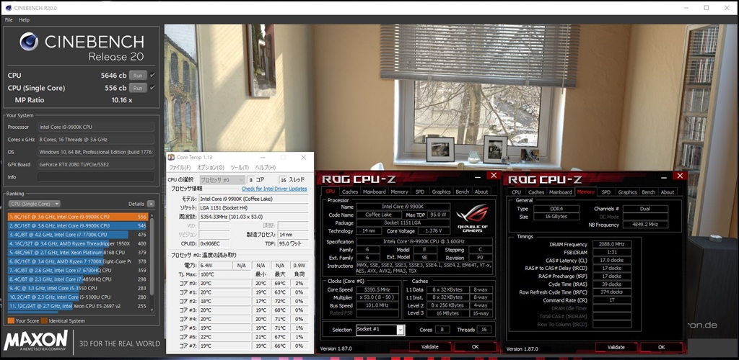739x360 pixels.
Task: Click the NB Frequency value 4849.2 MHz
Action: (x=645, y=225)
